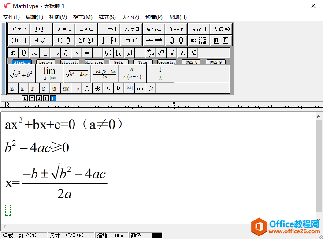Viewport: 323px width, 239px height.
Task: Switch to the Derivs tab
Action: 46,62
